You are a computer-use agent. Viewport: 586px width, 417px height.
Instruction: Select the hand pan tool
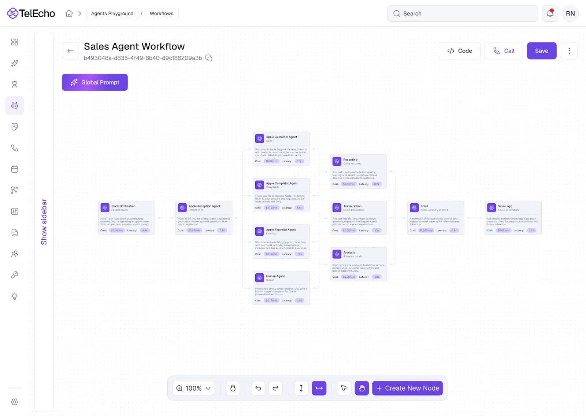coord(362,388)
